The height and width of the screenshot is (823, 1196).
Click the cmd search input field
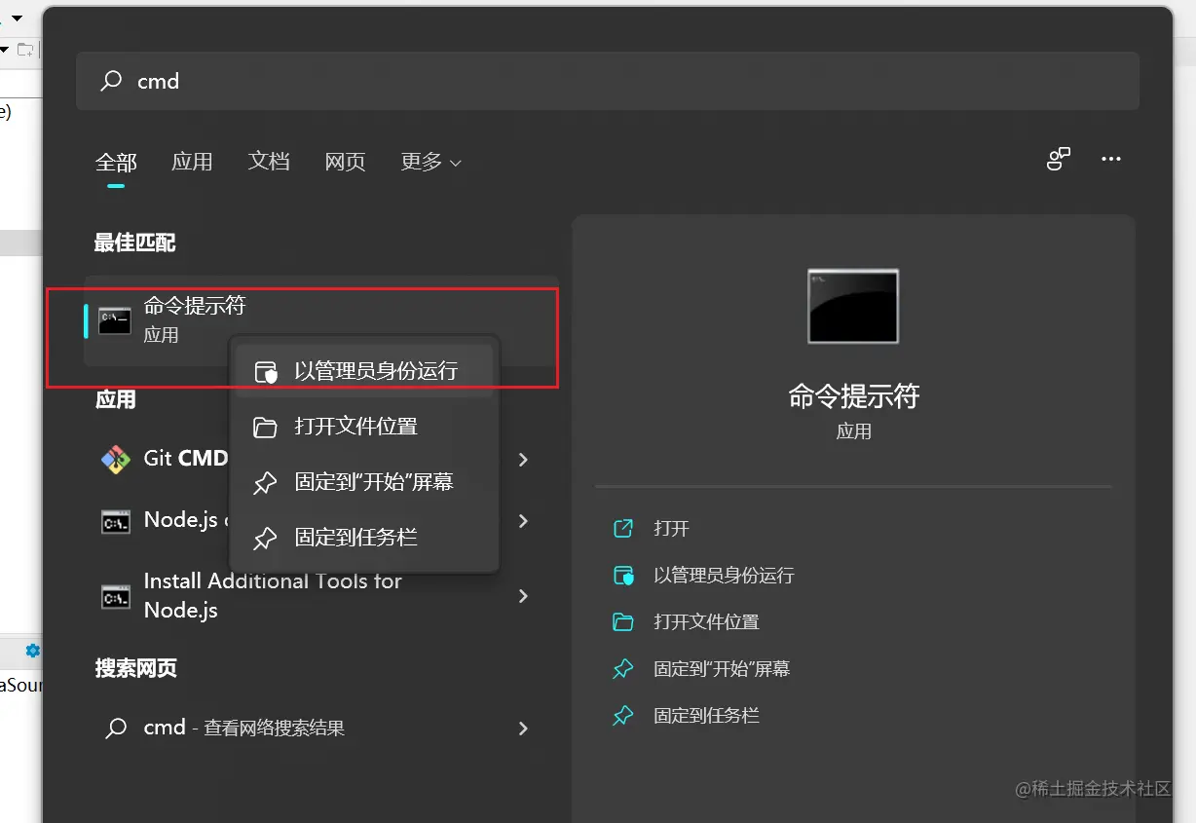(608, 81)
